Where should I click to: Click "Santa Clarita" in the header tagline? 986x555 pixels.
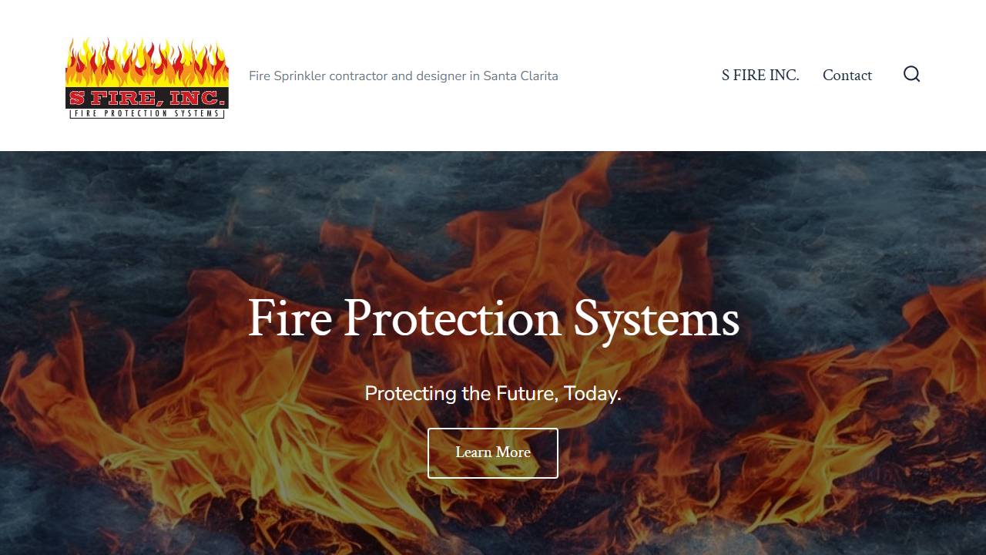521,76
